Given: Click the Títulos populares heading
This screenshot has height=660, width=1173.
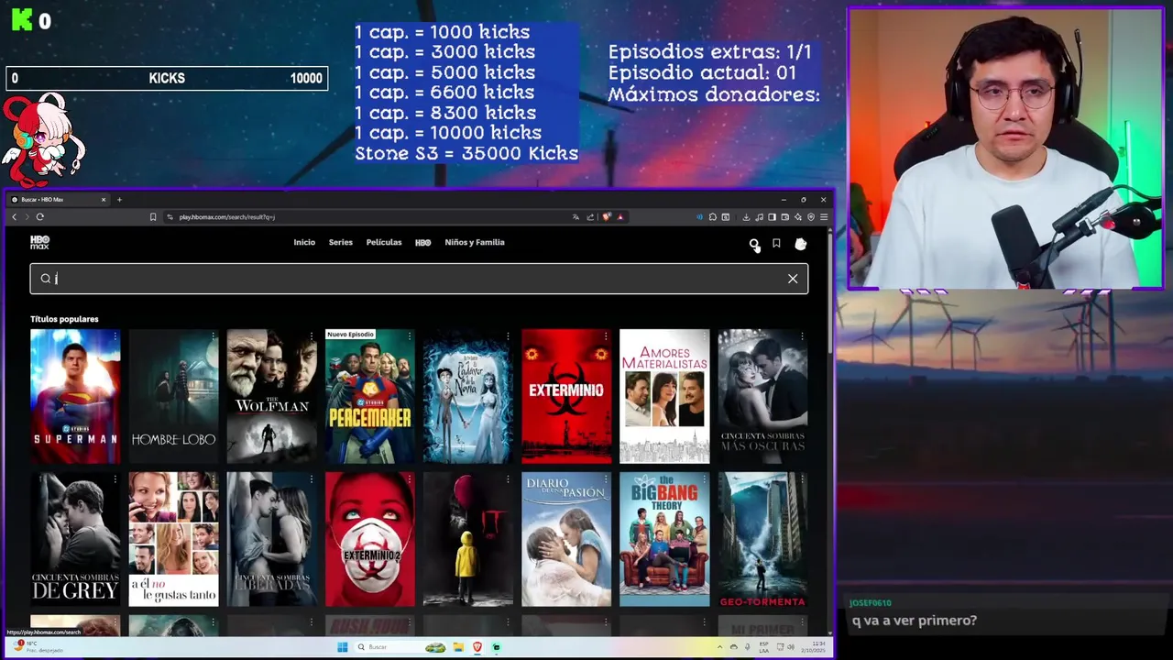Looking at the screenshot, I should click(64, 319).
